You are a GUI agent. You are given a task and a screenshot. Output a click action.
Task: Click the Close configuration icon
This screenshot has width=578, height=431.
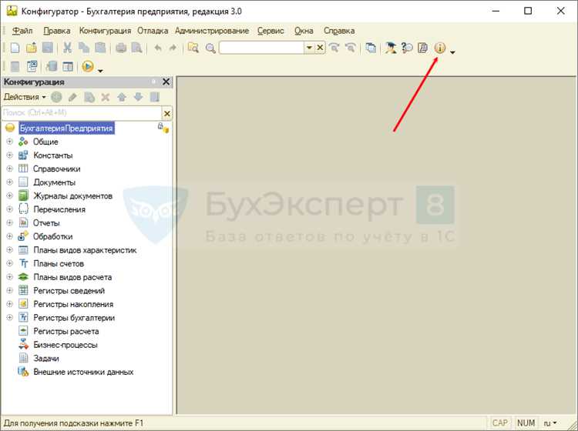click(32, 66)
